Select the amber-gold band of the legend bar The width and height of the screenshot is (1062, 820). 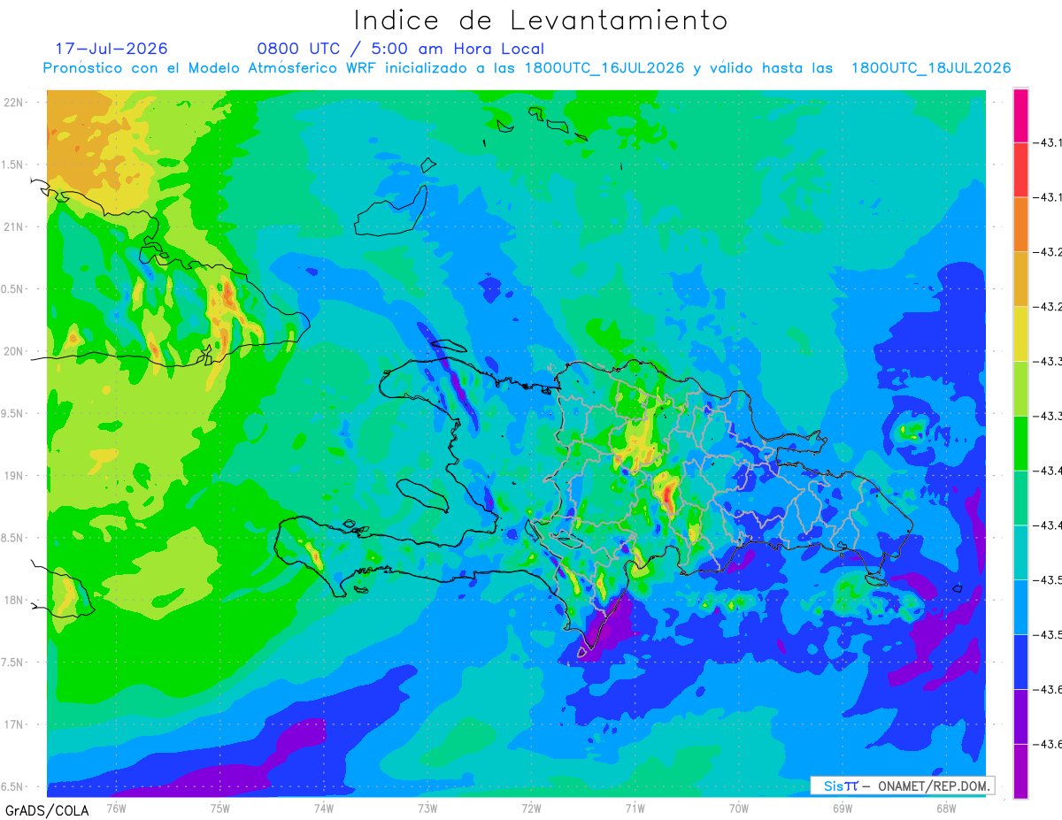coord(1020,280)
